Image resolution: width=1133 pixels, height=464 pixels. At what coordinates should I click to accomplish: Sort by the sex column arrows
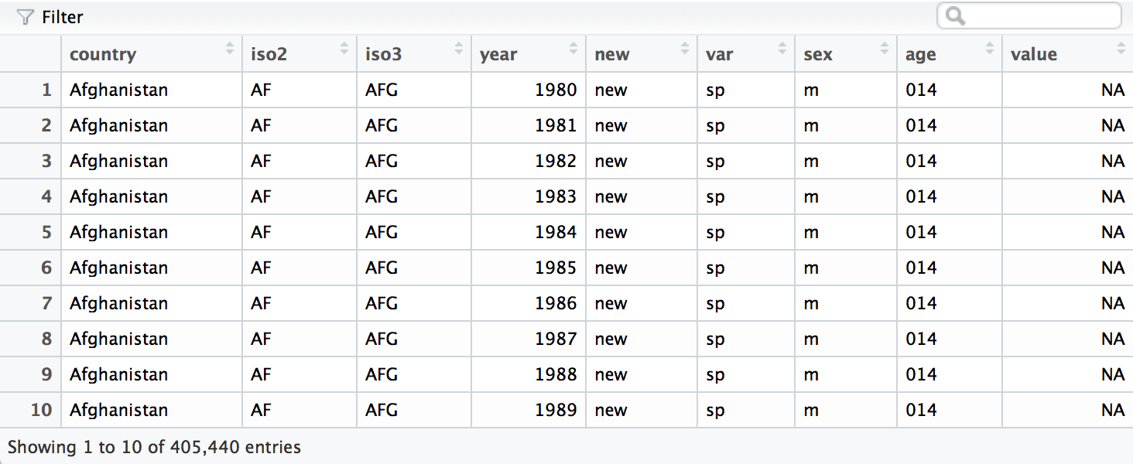click(x=885, y=49)
